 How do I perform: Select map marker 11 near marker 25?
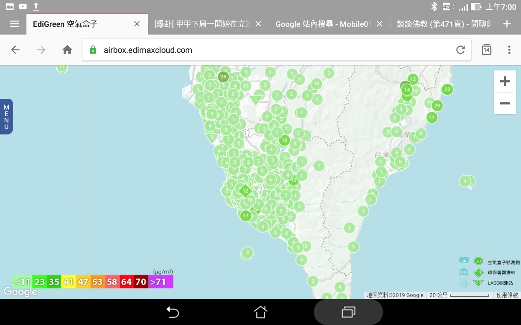[245, 86]
